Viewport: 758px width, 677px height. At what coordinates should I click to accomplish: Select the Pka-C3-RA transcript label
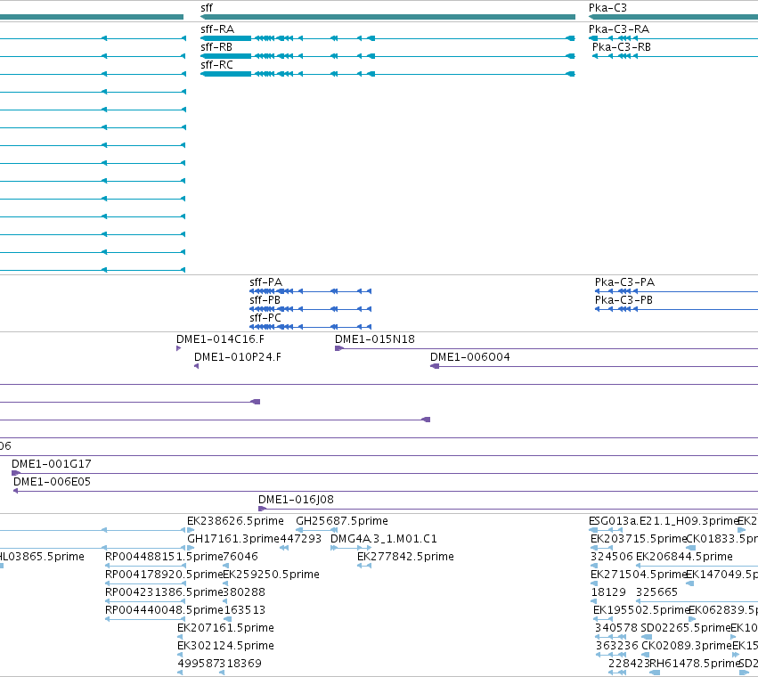pyautogui.click(x=619, y=29)
